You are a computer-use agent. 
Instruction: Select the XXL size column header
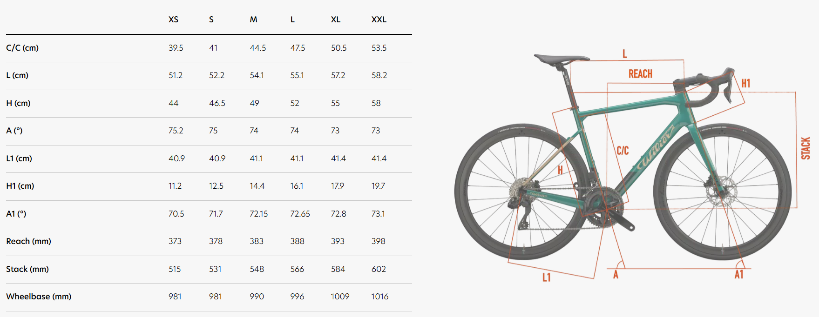tap(379, 20)
